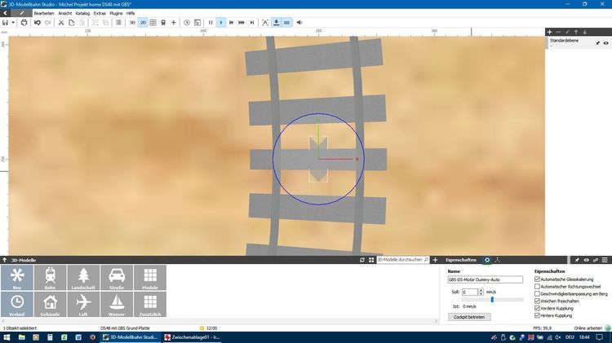The height and width of the screenshot is (343, 612).
Task: Add a new layer with plus icon
Action: (x=549, y=32)
